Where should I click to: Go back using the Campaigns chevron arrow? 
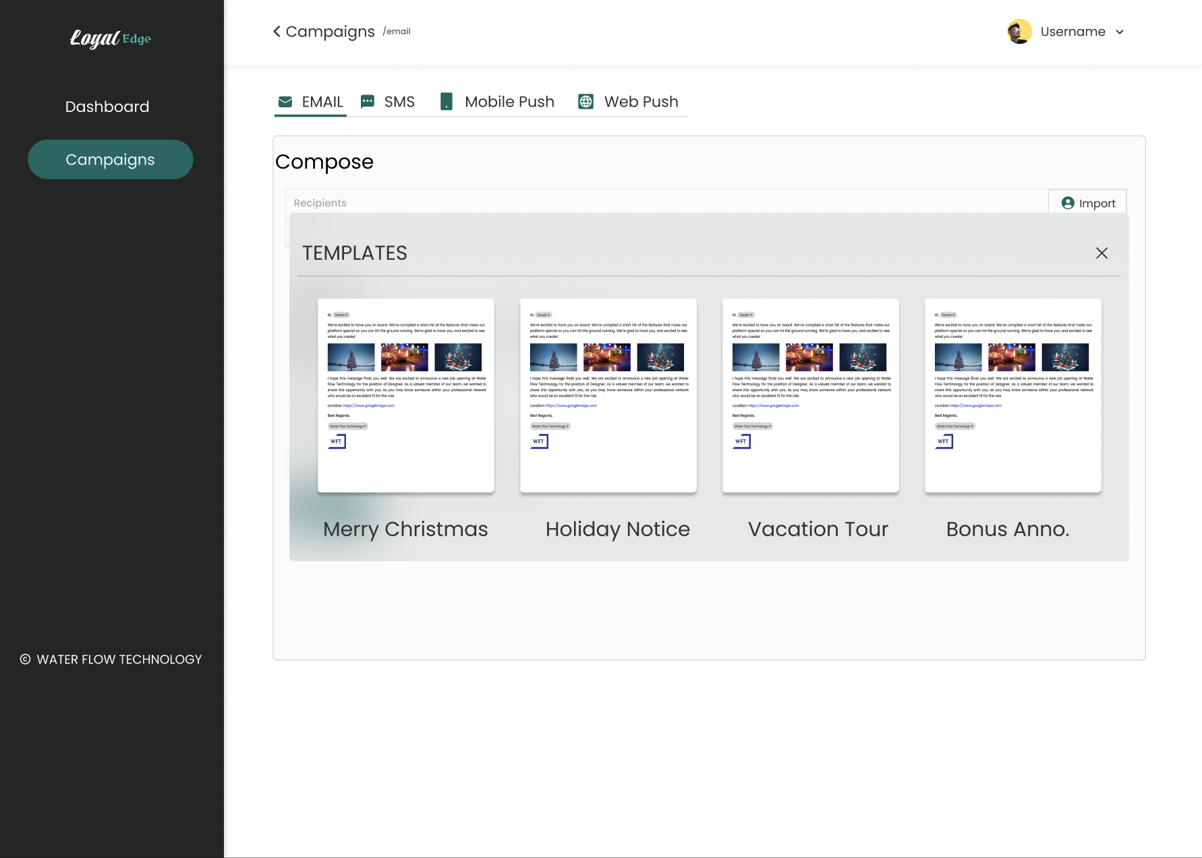pyautogui.click(x=277, y=32)
